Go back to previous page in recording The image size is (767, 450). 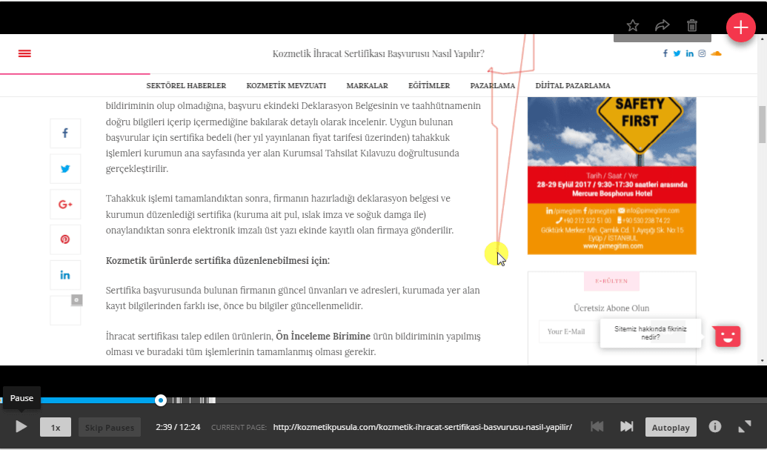click(597, 426)
